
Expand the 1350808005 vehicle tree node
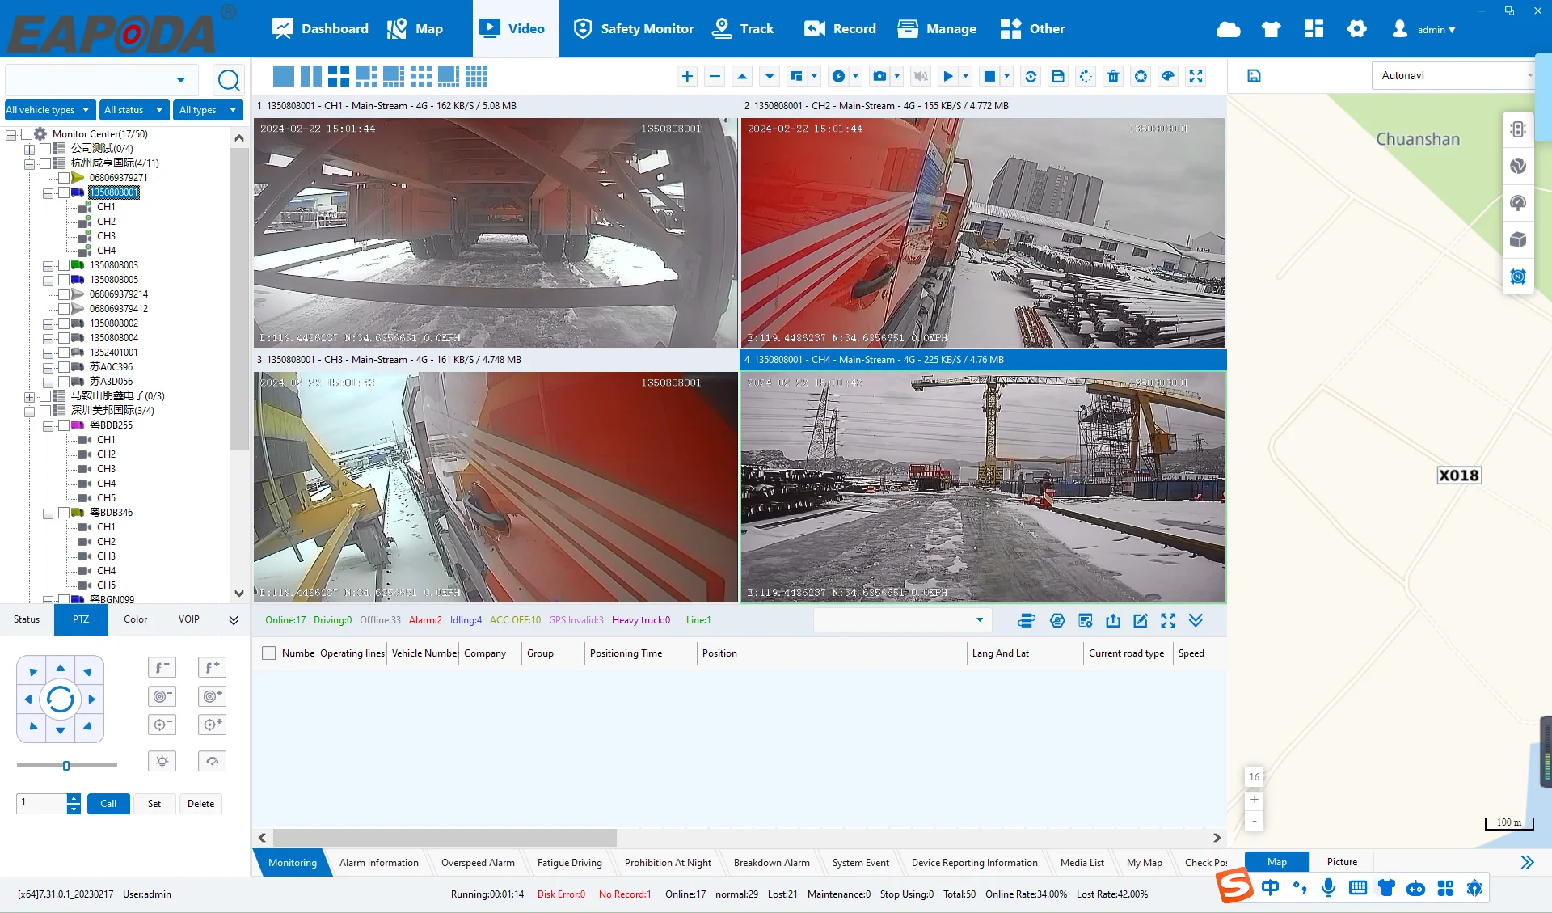[48, 280]
